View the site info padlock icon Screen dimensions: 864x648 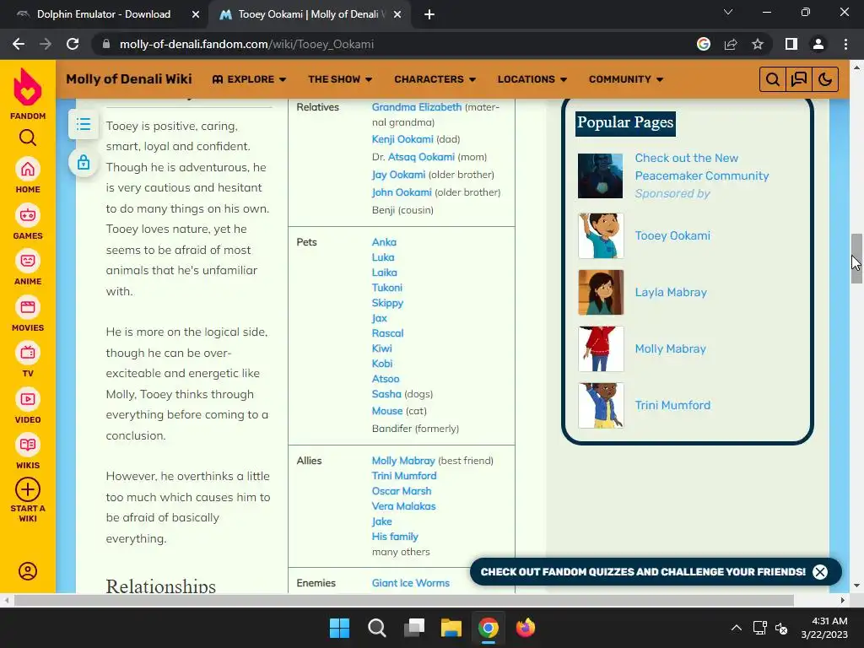point(106,44)
